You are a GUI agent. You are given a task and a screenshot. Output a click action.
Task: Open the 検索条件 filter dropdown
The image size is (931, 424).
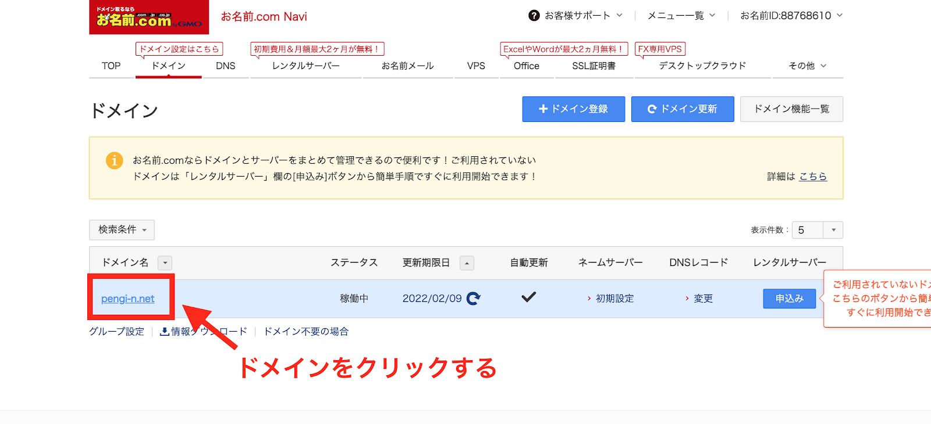pos(122,230)
